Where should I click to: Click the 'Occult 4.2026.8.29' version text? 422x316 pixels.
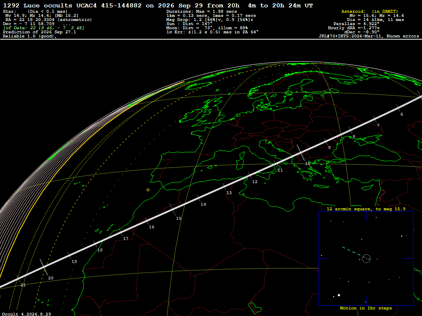(26, 314)
